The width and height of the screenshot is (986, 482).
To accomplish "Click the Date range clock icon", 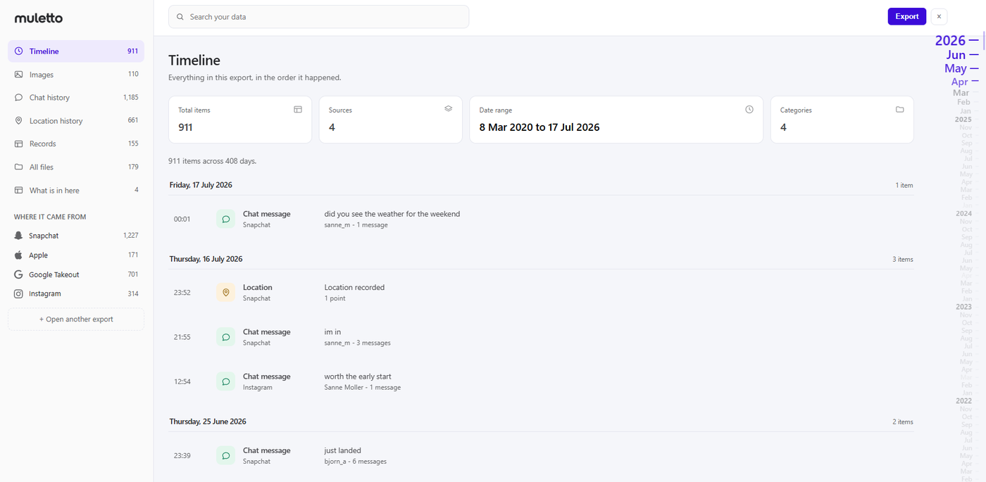I will [749, 110].
